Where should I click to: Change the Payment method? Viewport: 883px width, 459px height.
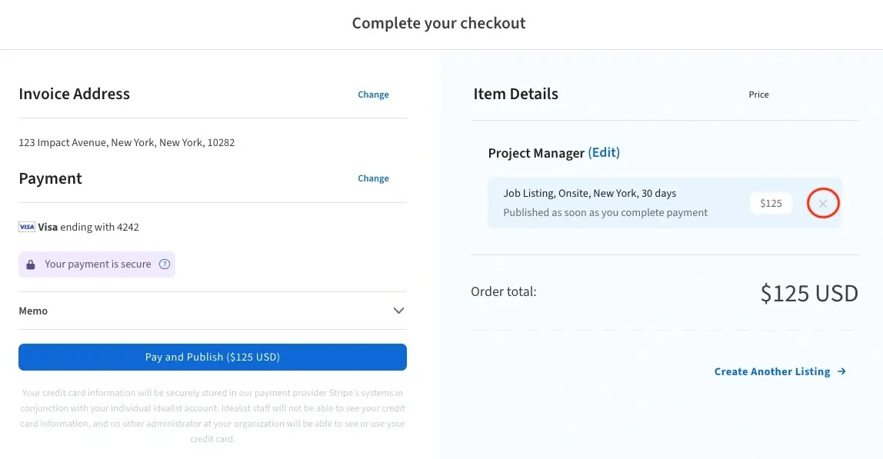click(x=373, y=178)
